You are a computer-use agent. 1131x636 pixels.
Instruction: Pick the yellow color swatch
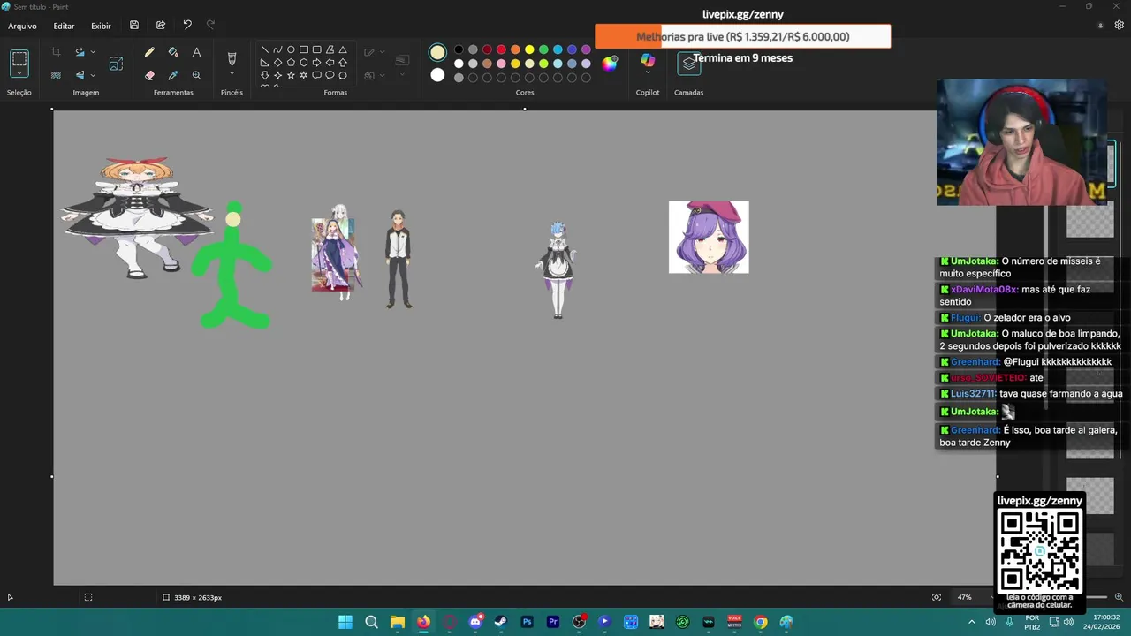click(529, 49)
